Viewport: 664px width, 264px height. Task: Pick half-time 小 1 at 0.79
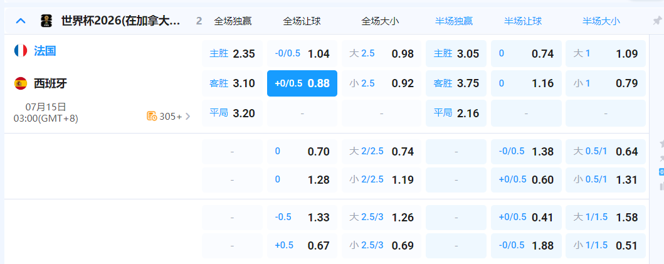(x=606, y=83)
